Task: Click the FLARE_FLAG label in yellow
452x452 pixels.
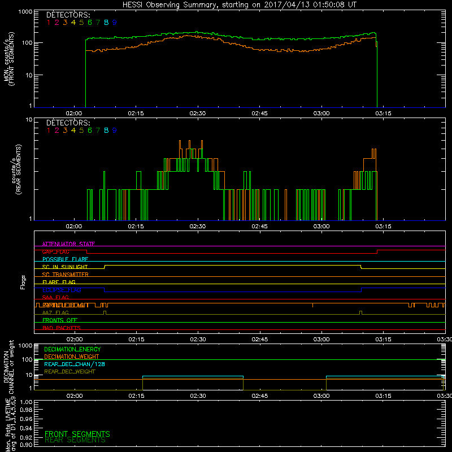Action: [59, 282]
